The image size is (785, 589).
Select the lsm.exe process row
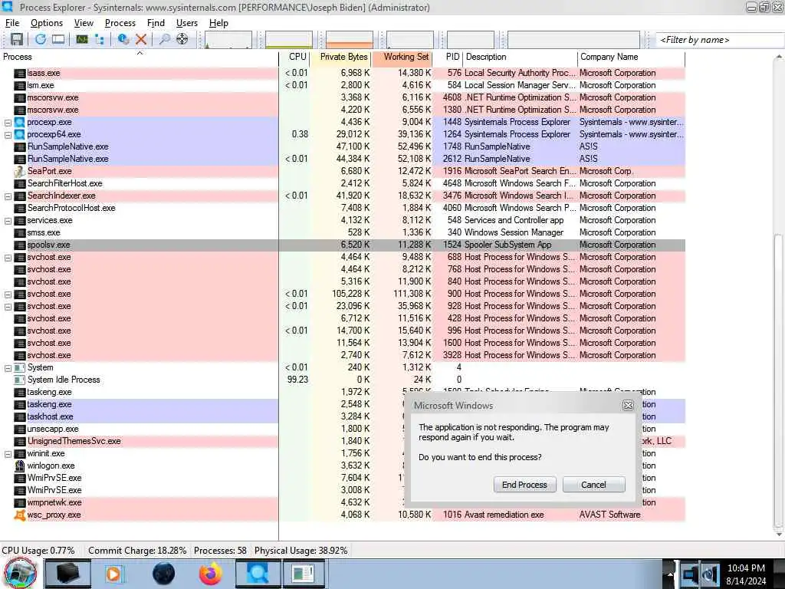(343, 85)
